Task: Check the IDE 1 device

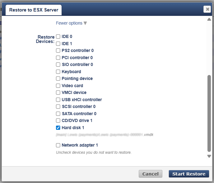Action: (x=58, y=44)
